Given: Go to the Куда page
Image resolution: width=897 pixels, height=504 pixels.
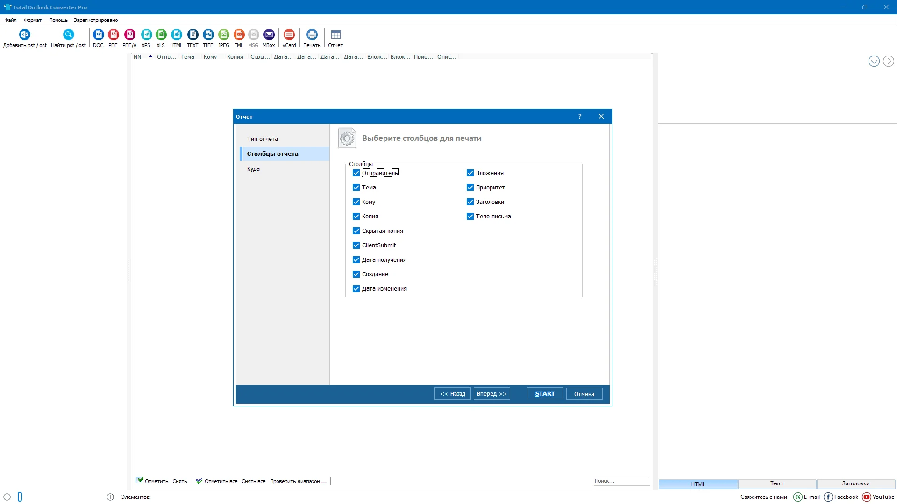Looking at the screenshot, I should tap(285, 169).
